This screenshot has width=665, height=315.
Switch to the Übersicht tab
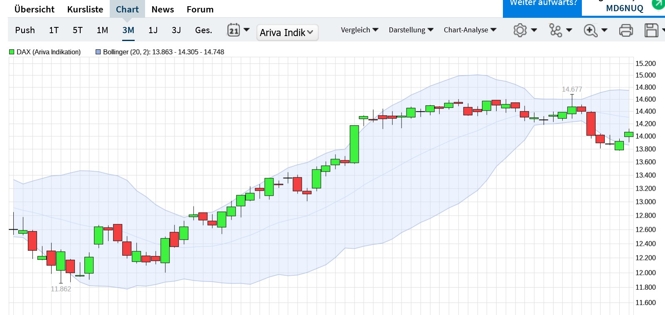pos(34,9)
